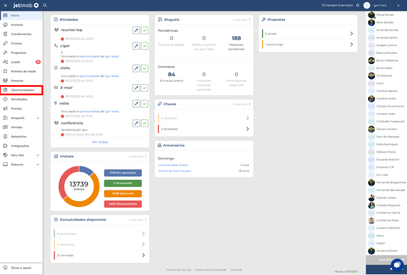Click the Integrações puzzle icon in sidebar
This screenshot has height=275, width=407.
tap(5, 145)
